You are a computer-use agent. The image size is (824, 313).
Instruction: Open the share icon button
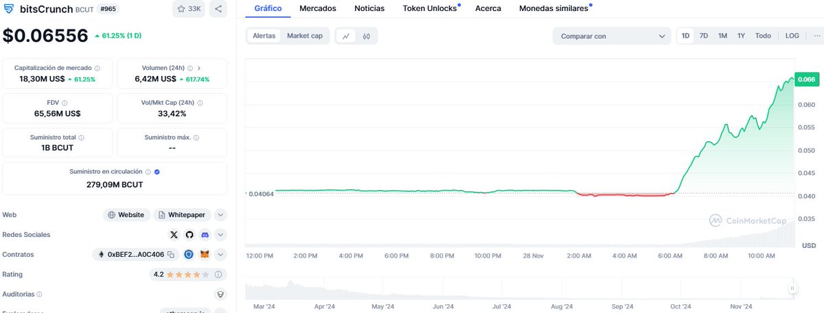pyautogui.click(x=218, y=10)
